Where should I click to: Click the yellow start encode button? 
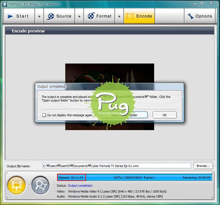[x=16, y=185]
